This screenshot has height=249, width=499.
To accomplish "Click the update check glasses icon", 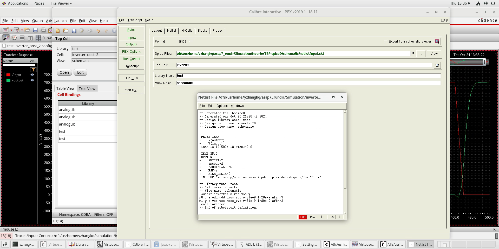I will (x=90, y=31).
